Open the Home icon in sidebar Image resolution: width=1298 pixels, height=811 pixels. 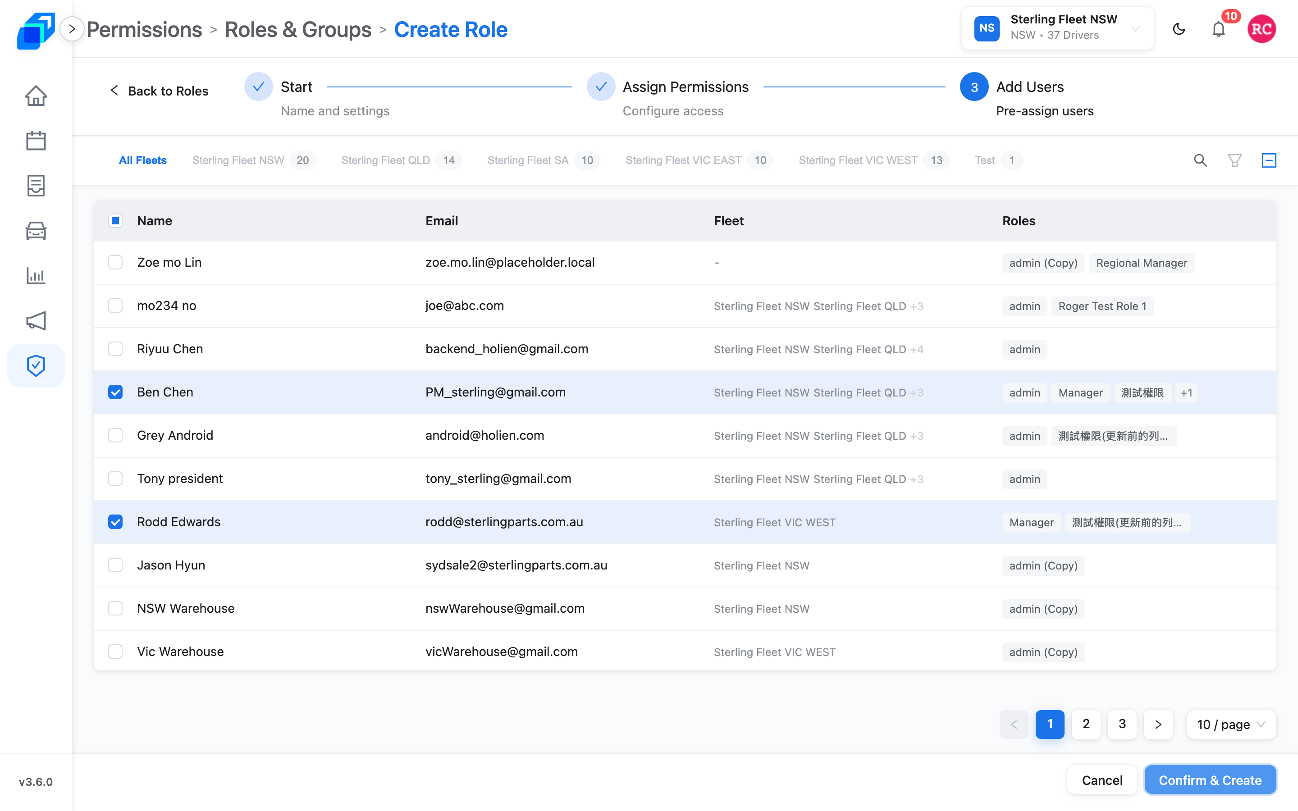tap(36, 96)
